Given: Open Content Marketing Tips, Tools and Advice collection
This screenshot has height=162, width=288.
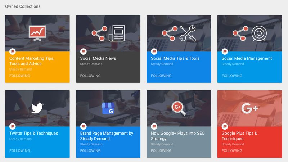Looking at the screenshot, I should (32, 61).
